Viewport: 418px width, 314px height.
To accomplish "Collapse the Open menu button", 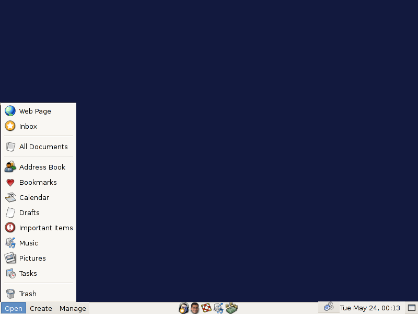I will pyautogui.click(x=14, y=308).
